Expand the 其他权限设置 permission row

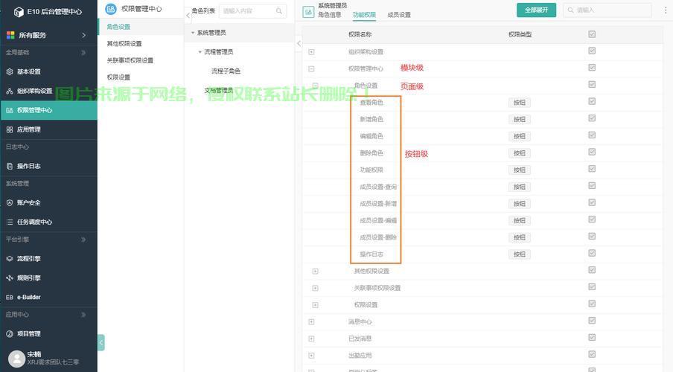coord(315,271)
